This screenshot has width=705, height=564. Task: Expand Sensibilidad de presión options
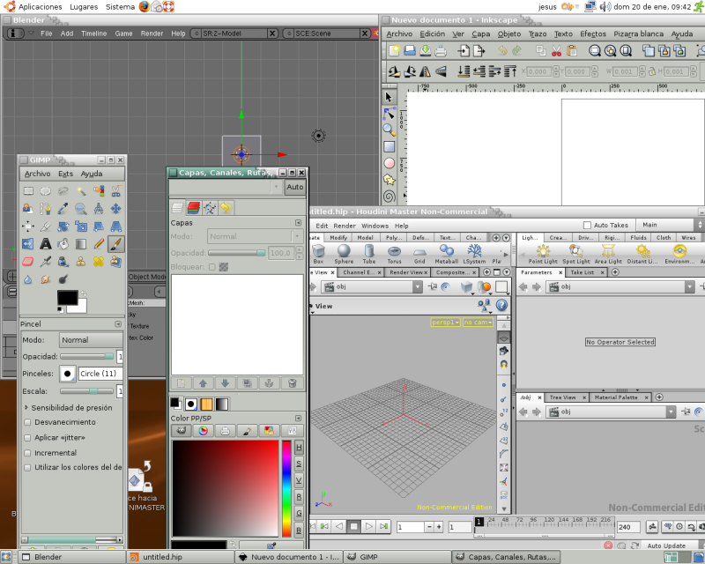(26, 407)
